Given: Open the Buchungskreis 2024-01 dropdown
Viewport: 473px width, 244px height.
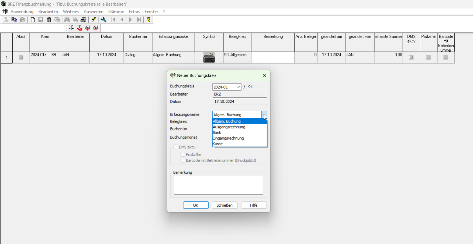Looking at the screenshot, I should 238,87.
